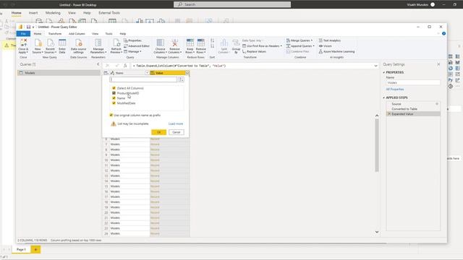Click the scroll down arrow of grid
The image size is (463, 260).
pos(377,232)
